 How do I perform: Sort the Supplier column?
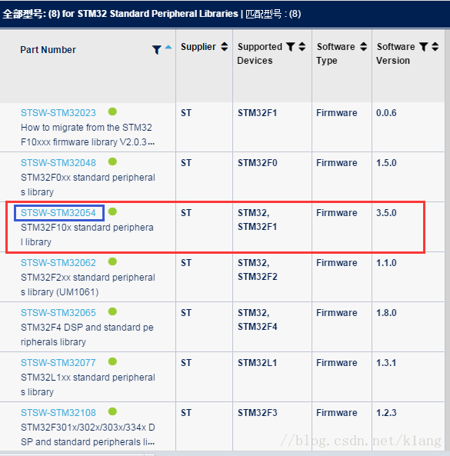click(225, 47)
